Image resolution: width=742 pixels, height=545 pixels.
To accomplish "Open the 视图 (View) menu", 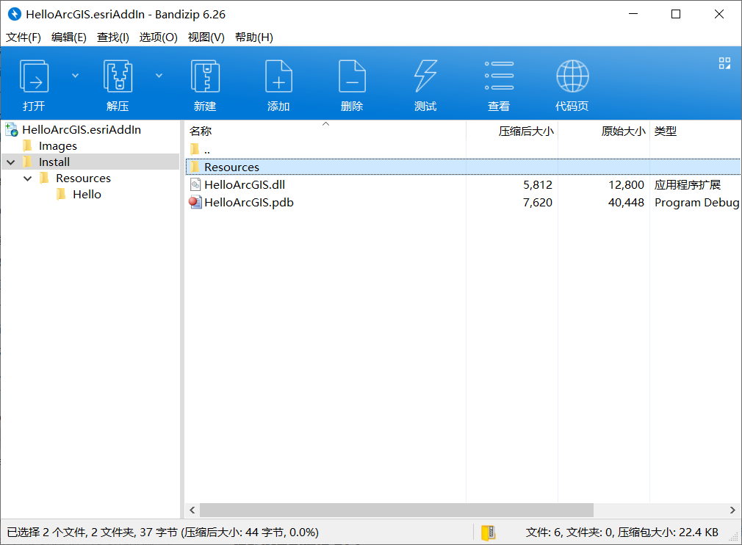I will click(x=206, y=37).
